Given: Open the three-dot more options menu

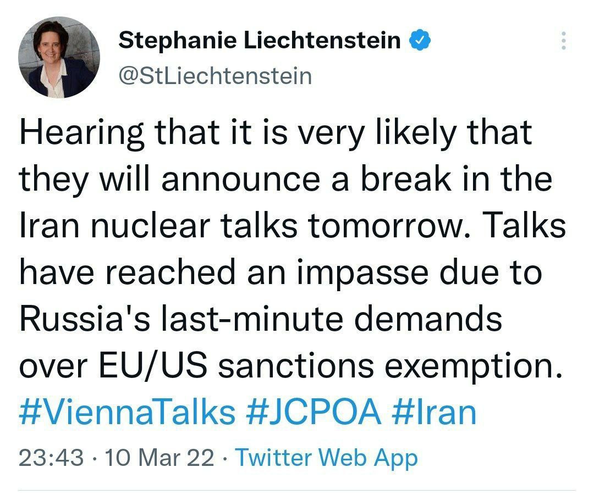Looking at the screenshot, I should [x=564, y=41].
